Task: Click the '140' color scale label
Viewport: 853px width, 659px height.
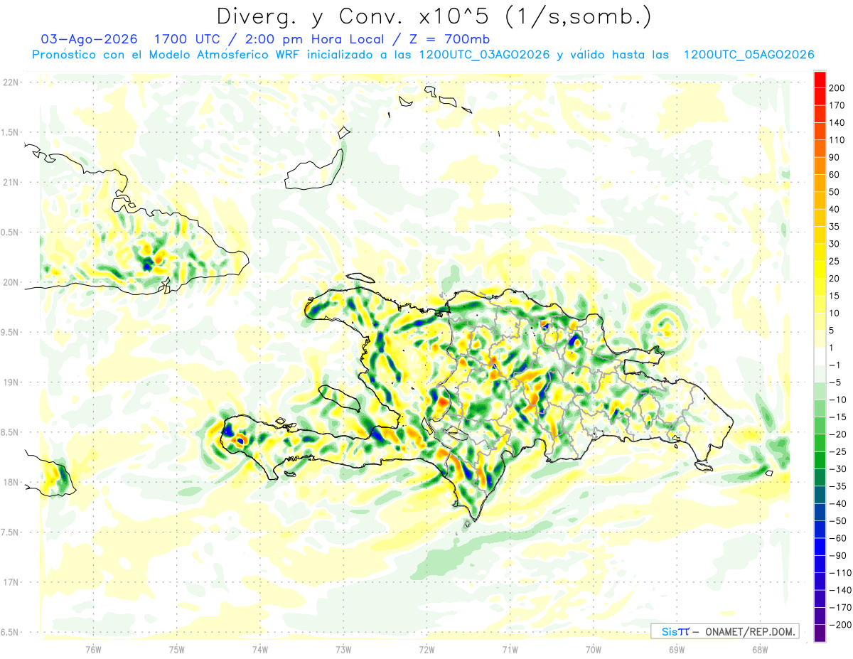Action: tap(837, 123)
